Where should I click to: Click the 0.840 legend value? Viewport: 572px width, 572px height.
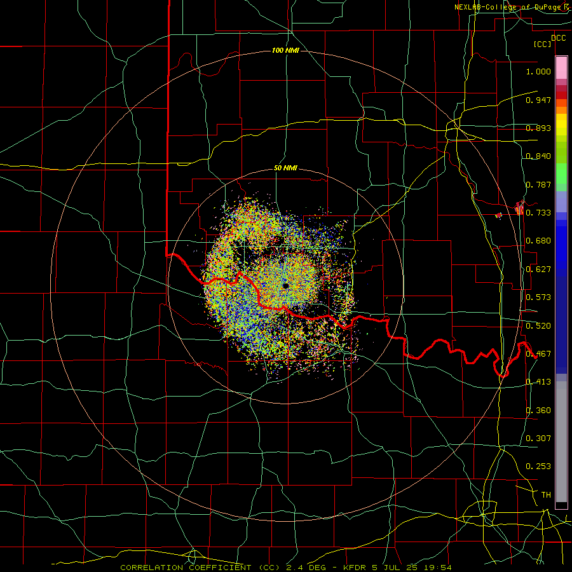(x=538, y=156)
